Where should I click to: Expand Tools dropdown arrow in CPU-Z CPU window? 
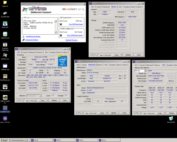[47, 101]
